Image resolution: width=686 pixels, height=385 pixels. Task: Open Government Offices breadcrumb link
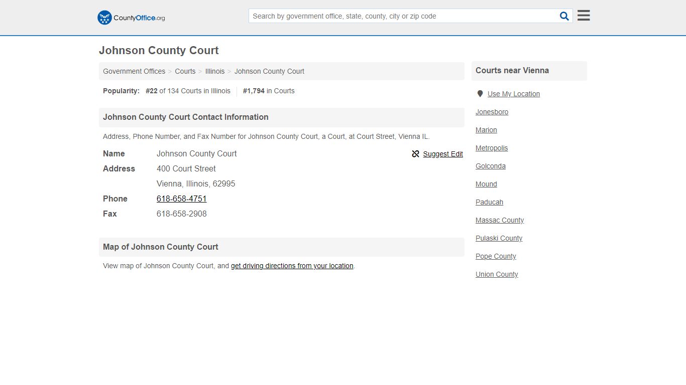coord(134,71)
